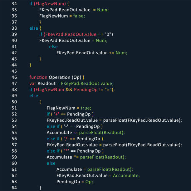Click the closing brace on line 43
Image resolution: width=191 pixels, height=191 pixels.
40,59
